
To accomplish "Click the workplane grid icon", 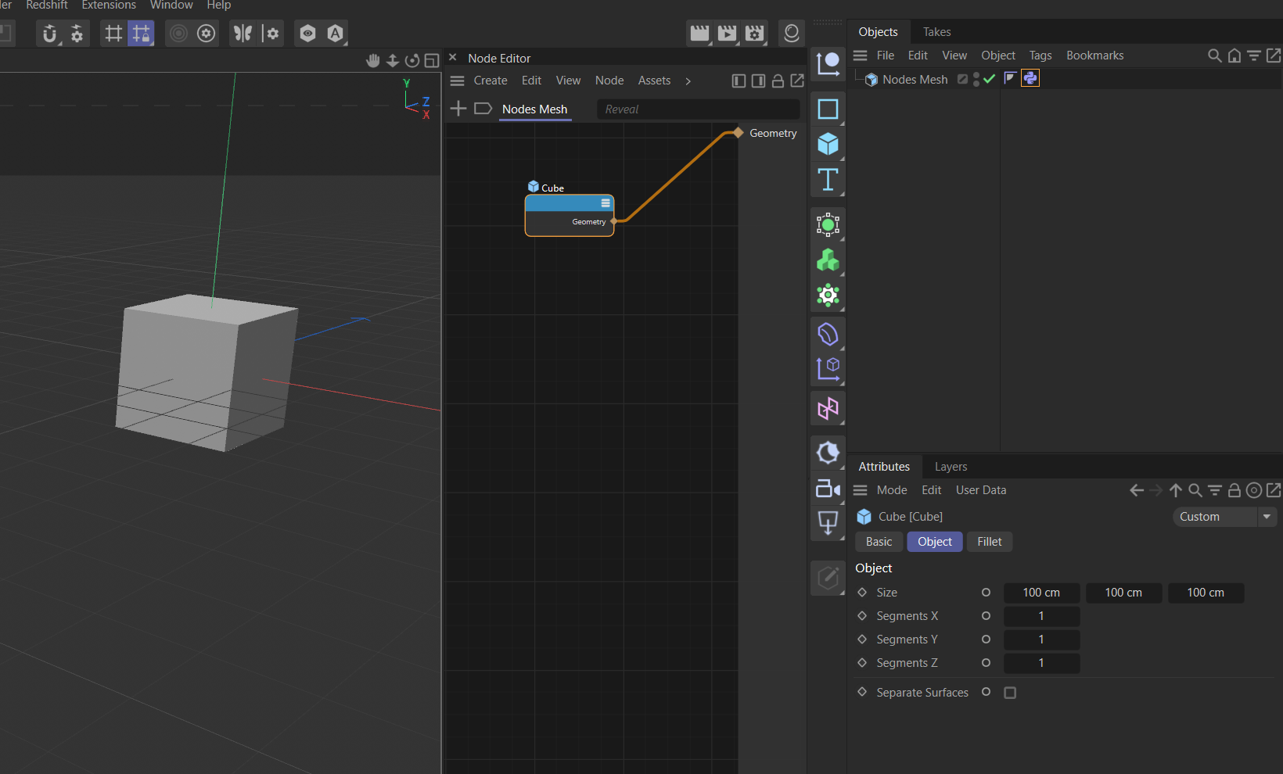I will 114,34.
